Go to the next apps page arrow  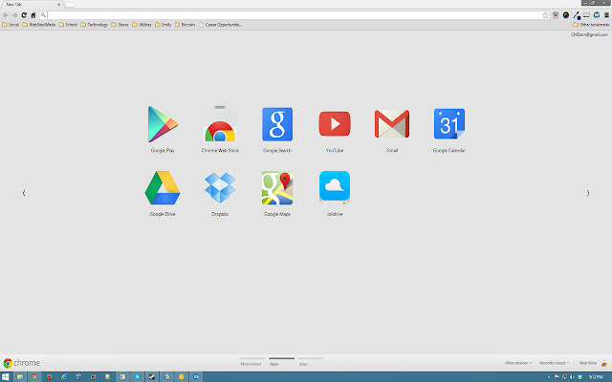pyautogui.click(x=588, y=193)
